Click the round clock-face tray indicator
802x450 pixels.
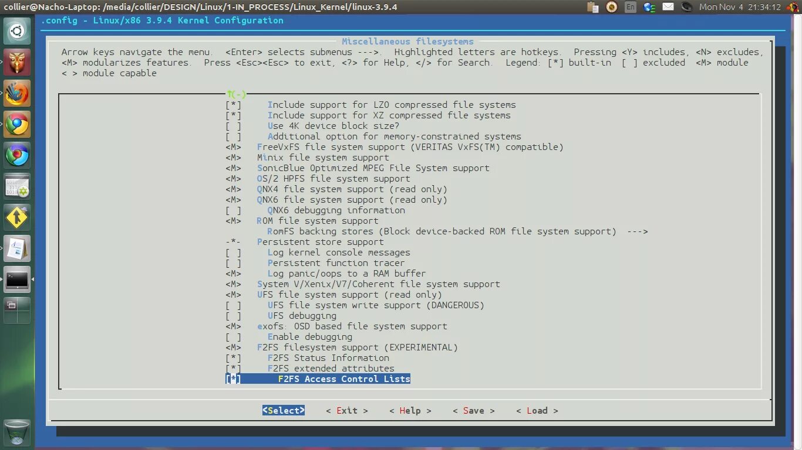tap(611, 7)
